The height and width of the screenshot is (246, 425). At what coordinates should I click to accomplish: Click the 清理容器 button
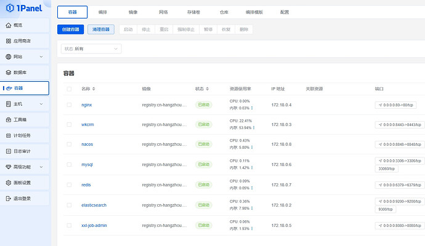click(x=101, y=30)
